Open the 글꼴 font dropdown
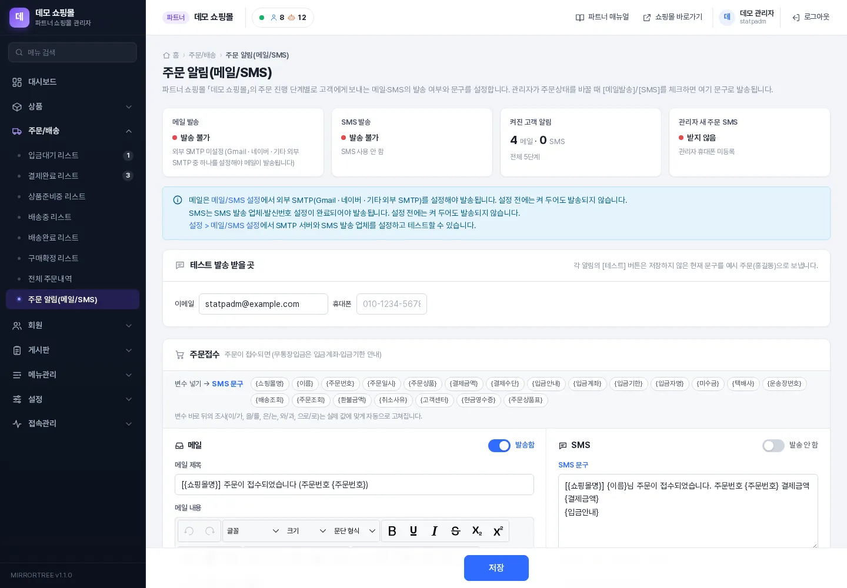This screenshot has height=588, width=847. pyautogui.click(x=253, y=531)
